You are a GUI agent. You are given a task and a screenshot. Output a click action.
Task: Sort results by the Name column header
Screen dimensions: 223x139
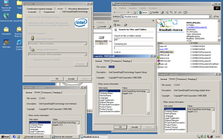[173, 43]
